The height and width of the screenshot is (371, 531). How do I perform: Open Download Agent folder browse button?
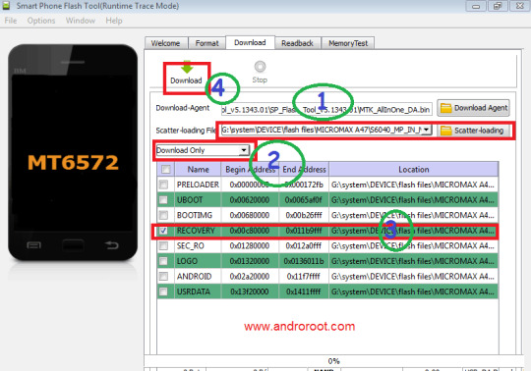pyautogui.click(x=473, y=108)
